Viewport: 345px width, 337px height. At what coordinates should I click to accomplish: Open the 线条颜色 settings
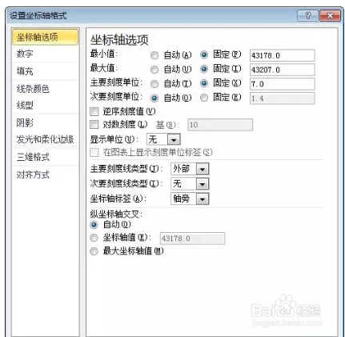click(46, 89)
